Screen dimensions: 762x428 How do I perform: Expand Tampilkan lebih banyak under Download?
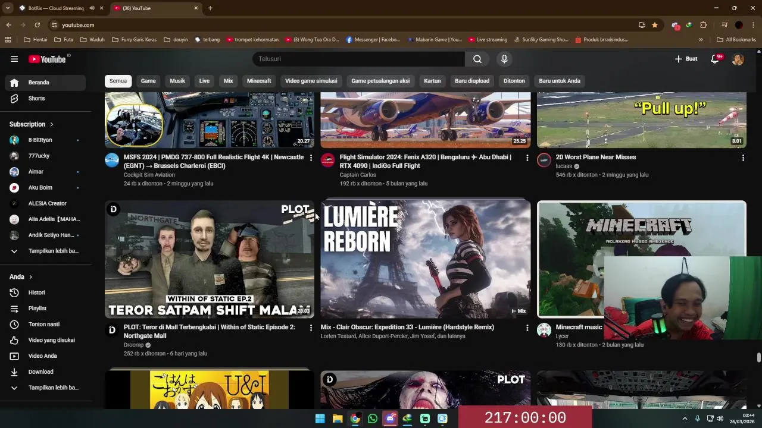tap(45, 388)
